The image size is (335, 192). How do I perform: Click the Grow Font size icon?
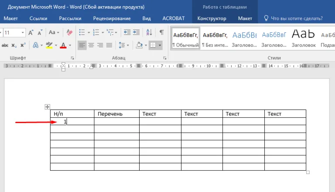(31, 32)
